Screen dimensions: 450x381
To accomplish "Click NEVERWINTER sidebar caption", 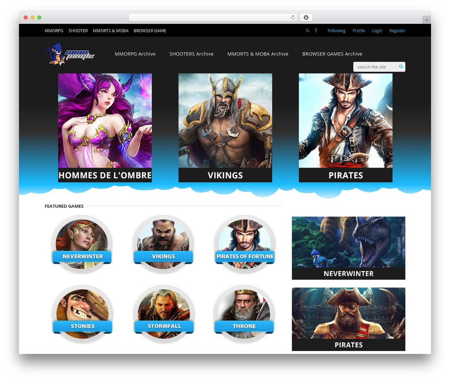I will pos(348,273).
